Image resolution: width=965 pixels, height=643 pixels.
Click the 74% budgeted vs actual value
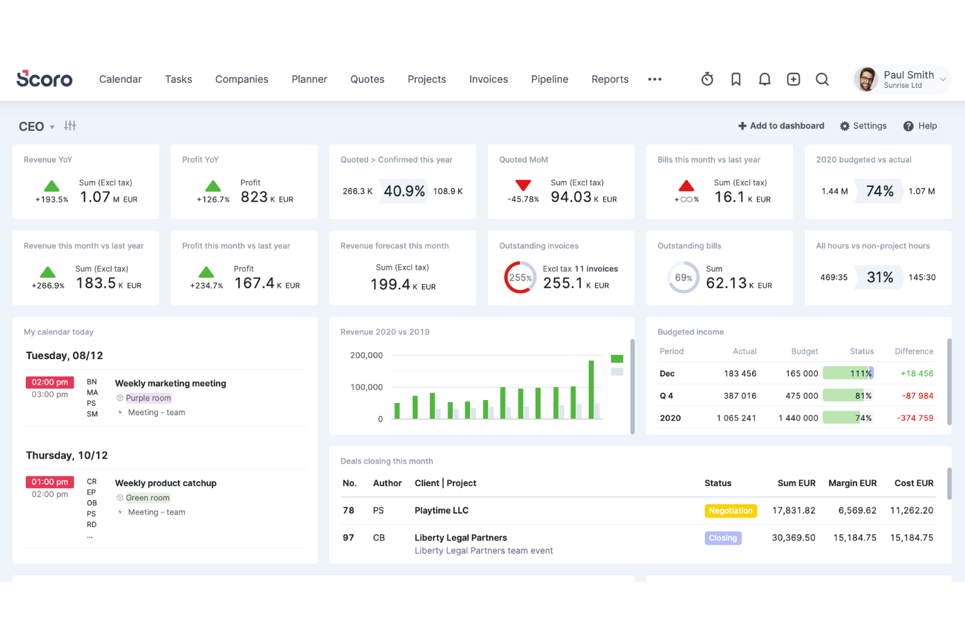point(880,191)
